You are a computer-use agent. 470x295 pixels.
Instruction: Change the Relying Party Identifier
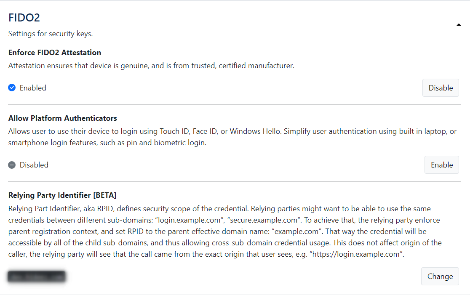[x=440, y=276]
